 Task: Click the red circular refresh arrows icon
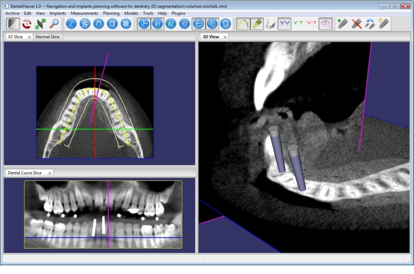[x=27, y=24]
